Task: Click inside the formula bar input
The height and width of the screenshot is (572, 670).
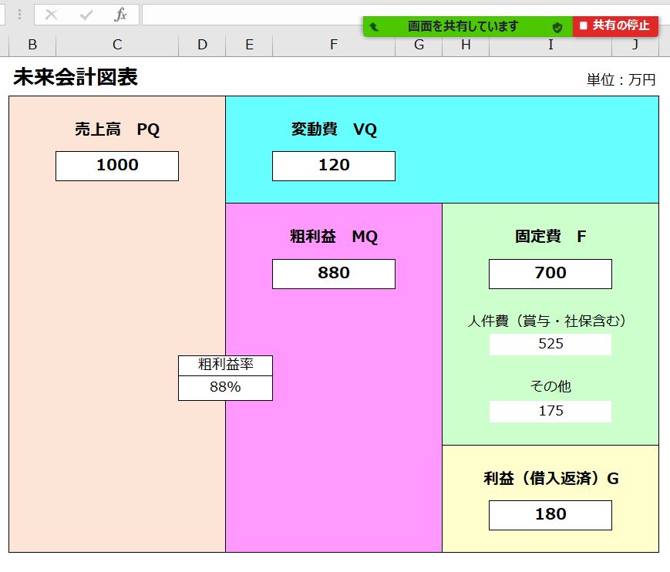Action: (247, 15)
